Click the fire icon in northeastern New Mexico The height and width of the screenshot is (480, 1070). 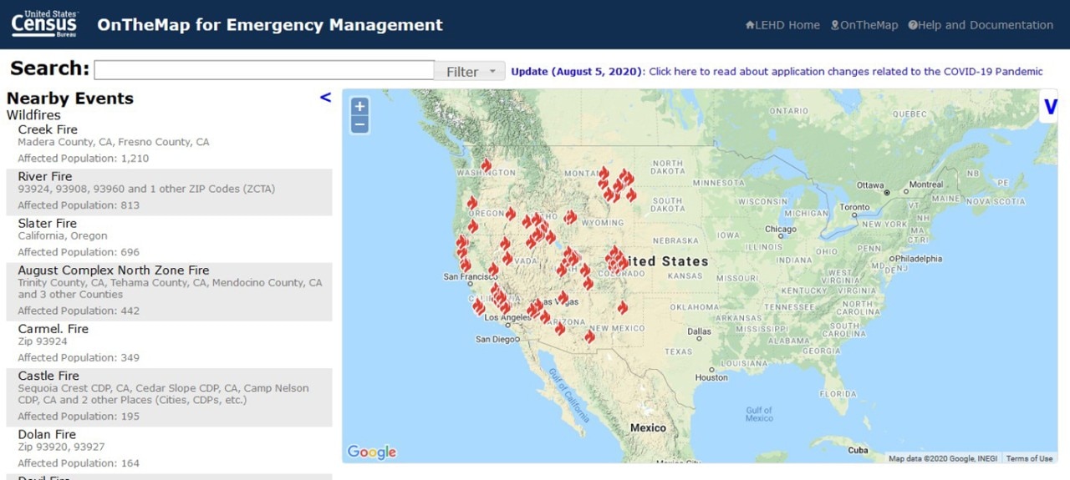(x=622, y=307)
